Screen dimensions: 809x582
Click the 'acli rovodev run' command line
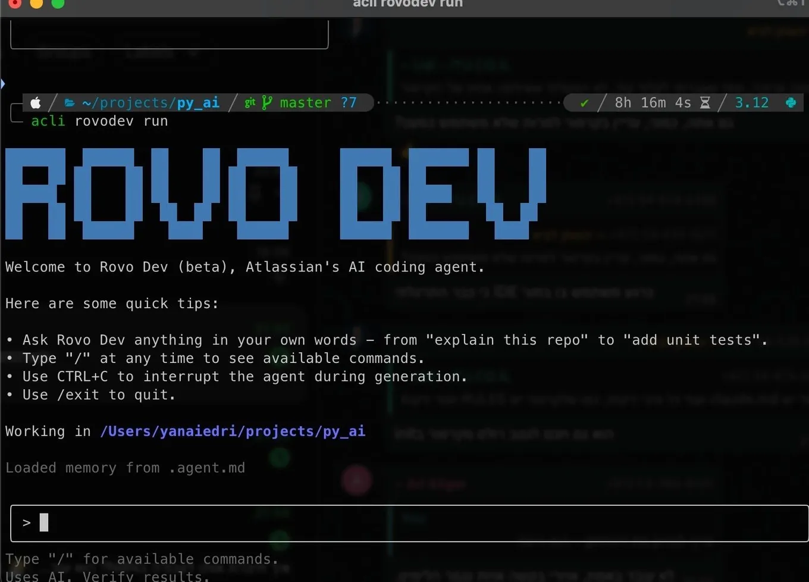99,121
